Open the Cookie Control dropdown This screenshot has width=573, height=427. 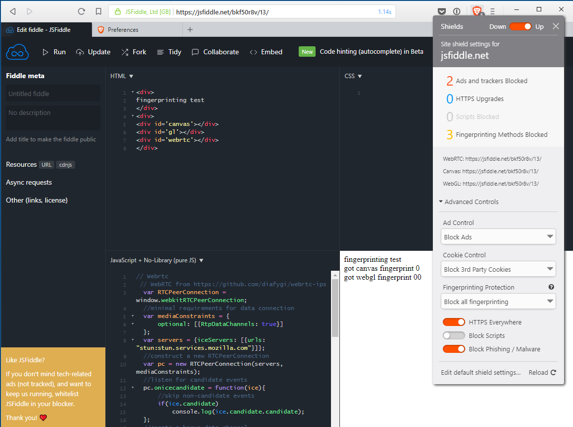click(498, 269)
